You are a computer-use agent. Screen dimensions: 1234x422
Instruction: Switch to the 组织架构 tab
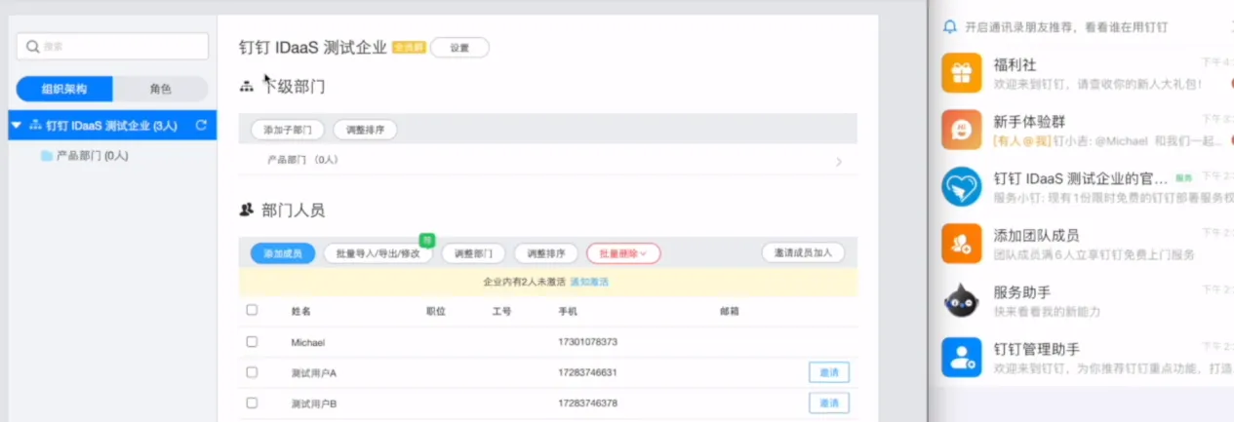point(64,89)
